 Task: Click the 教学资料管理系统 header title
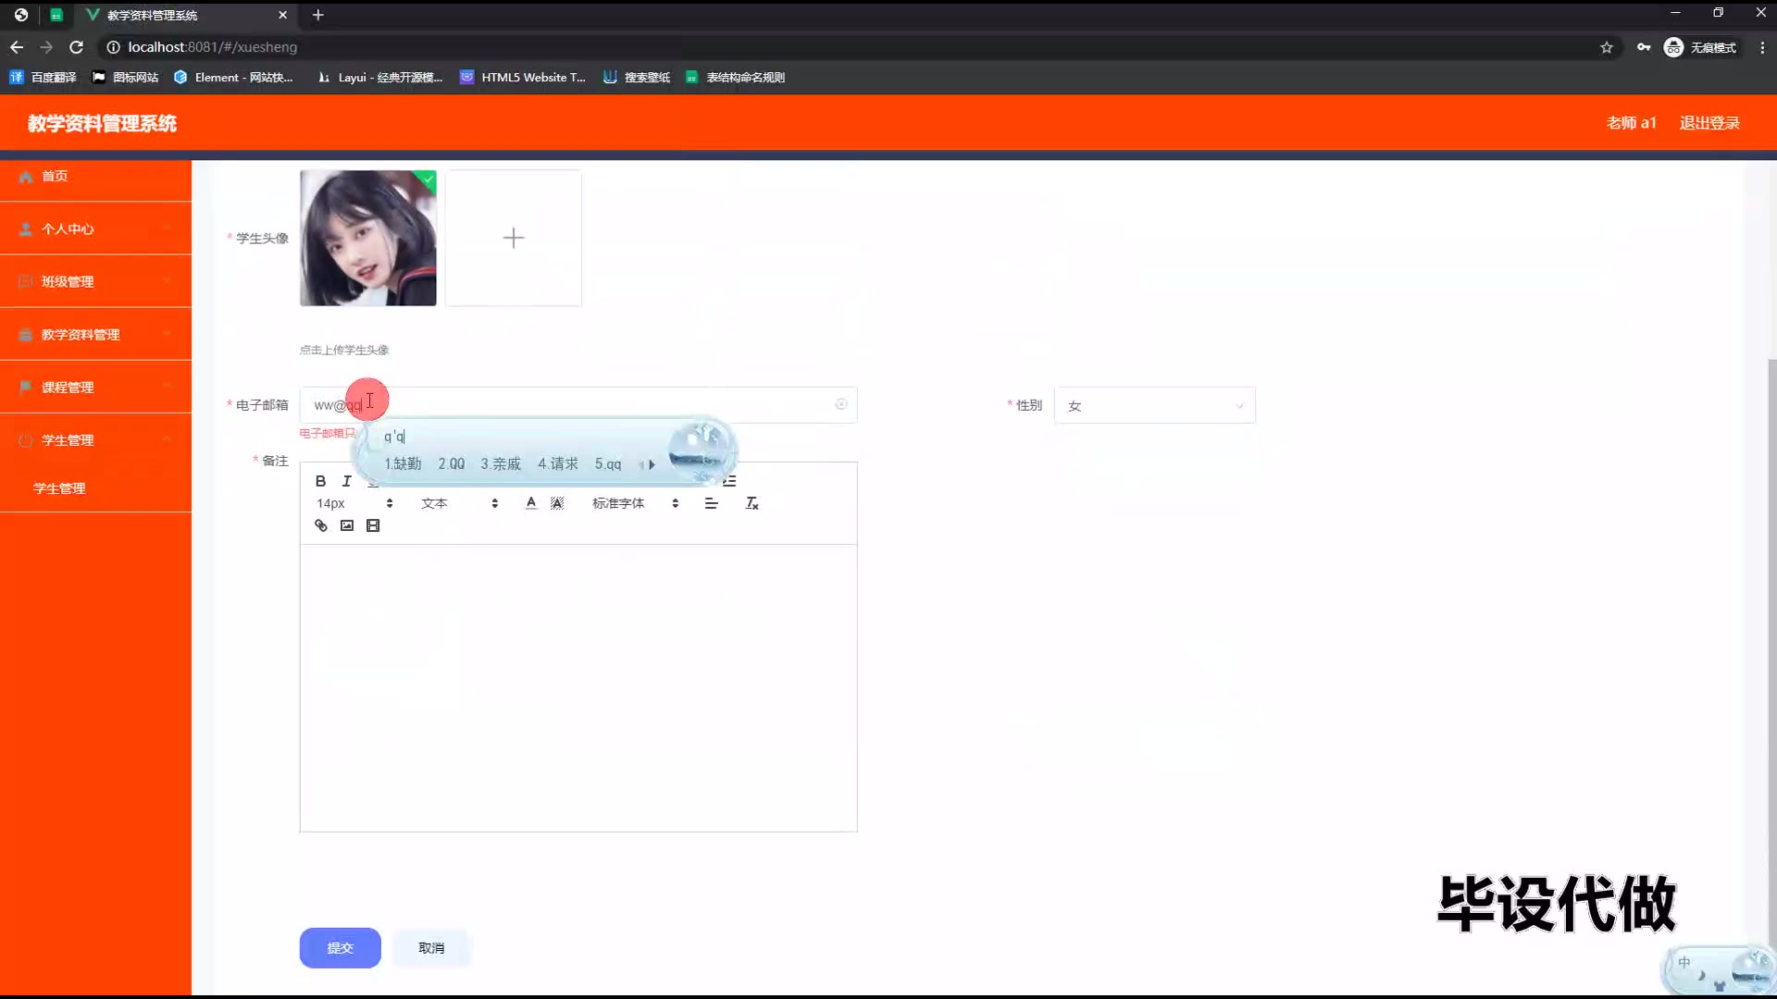click(x=102, y=123)
